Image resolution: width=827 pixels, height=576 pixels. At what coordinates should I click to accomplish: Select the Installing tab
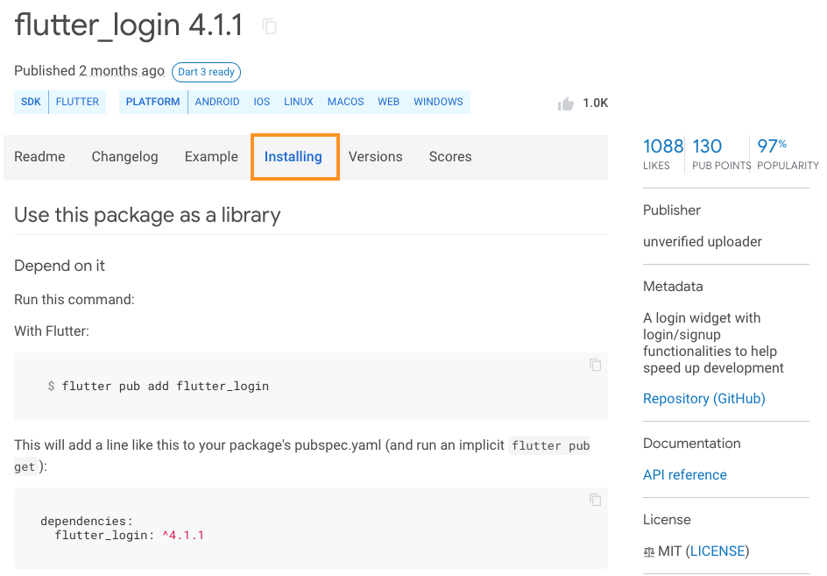click(x=293, y=157)
